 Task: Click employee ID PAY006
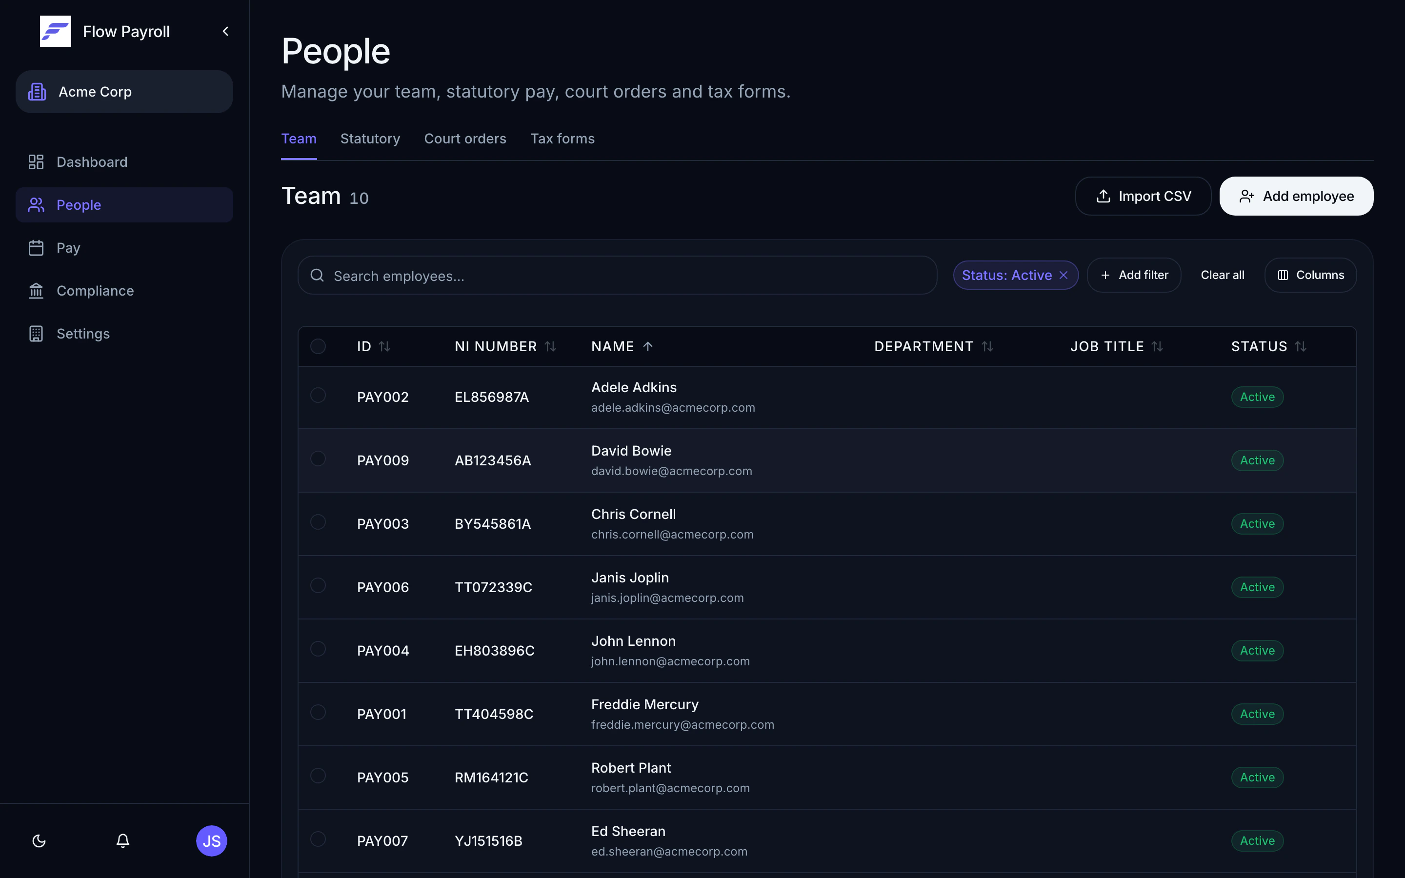(382, 587)
